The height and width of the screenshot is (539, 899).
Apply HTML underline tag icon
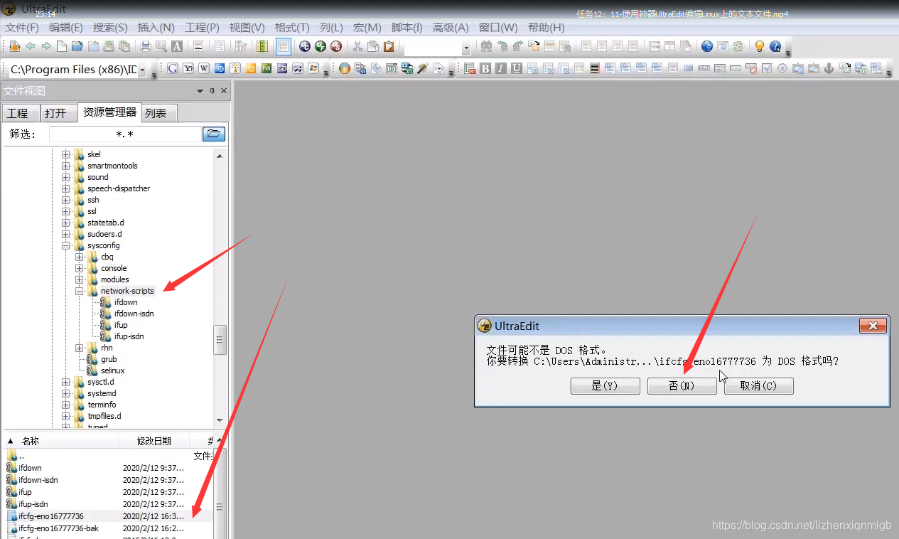tap(517, 68)
